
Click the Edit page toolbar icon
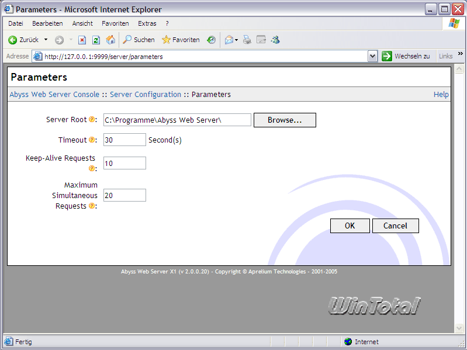261,40
